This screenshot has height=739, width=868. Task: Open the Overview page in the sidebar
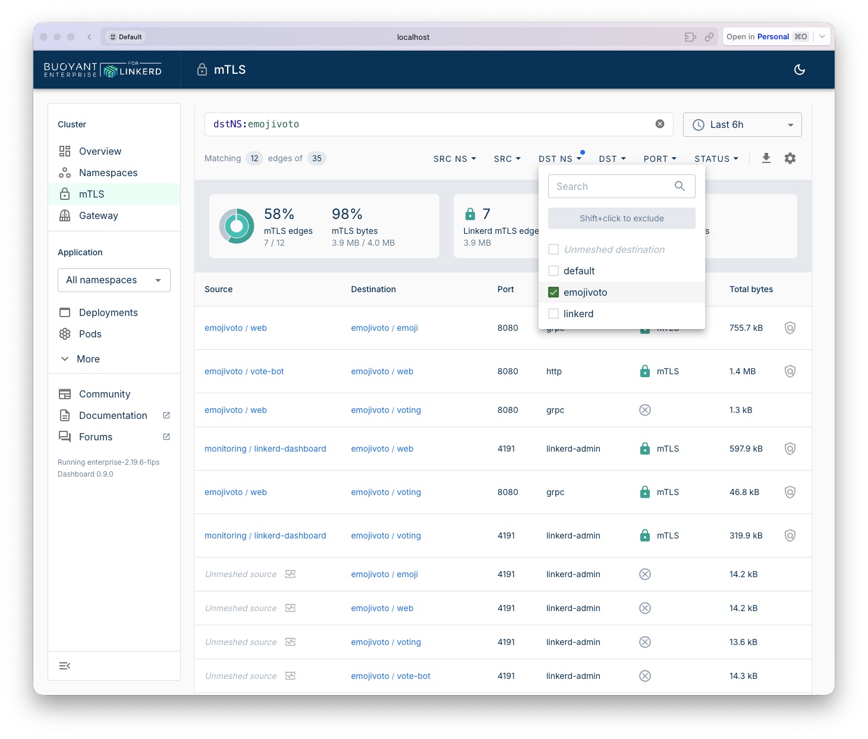99,151
